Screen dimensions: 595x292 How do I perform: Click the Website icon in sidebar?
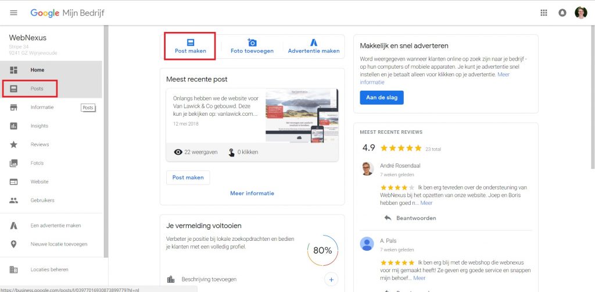(14, 181)
